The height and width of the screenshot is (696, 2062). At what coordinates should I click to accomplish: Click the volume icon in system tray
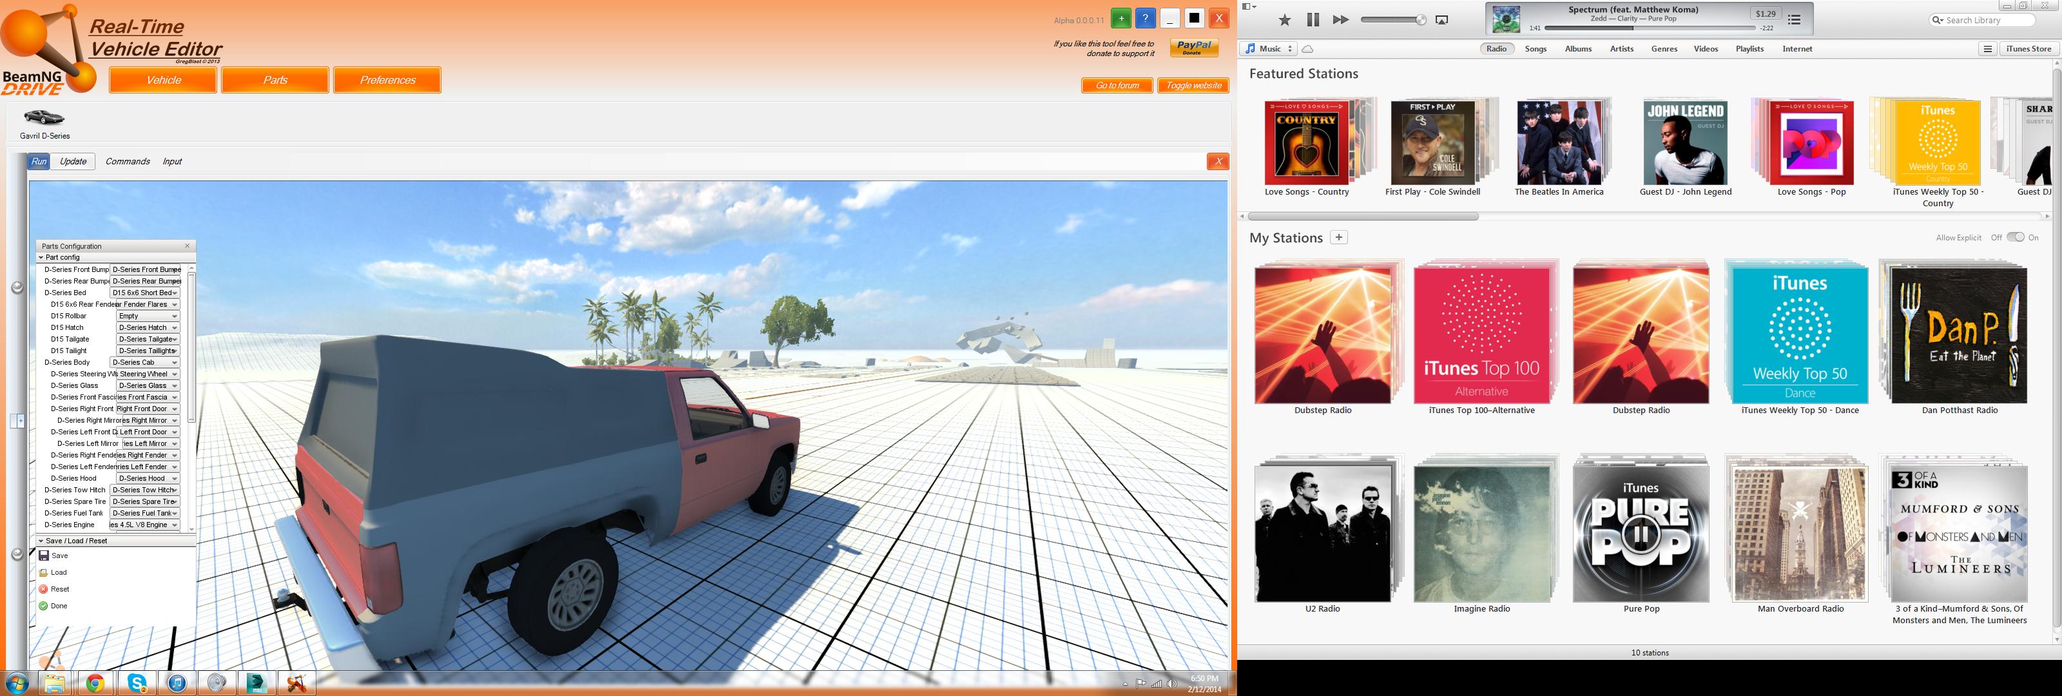(x=1172, y=684)
